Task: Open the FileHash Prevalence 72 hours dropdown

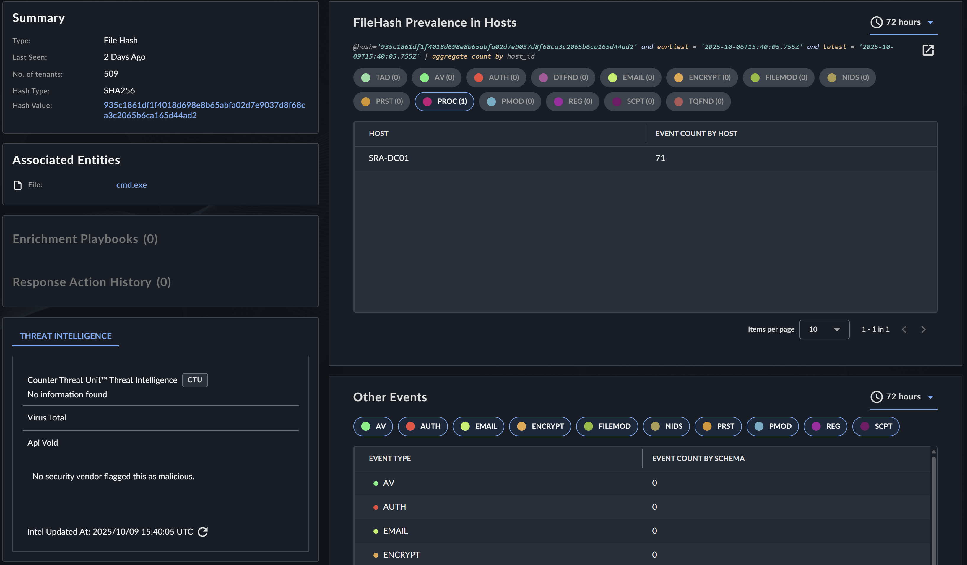Action: click(x=930, y=22)
